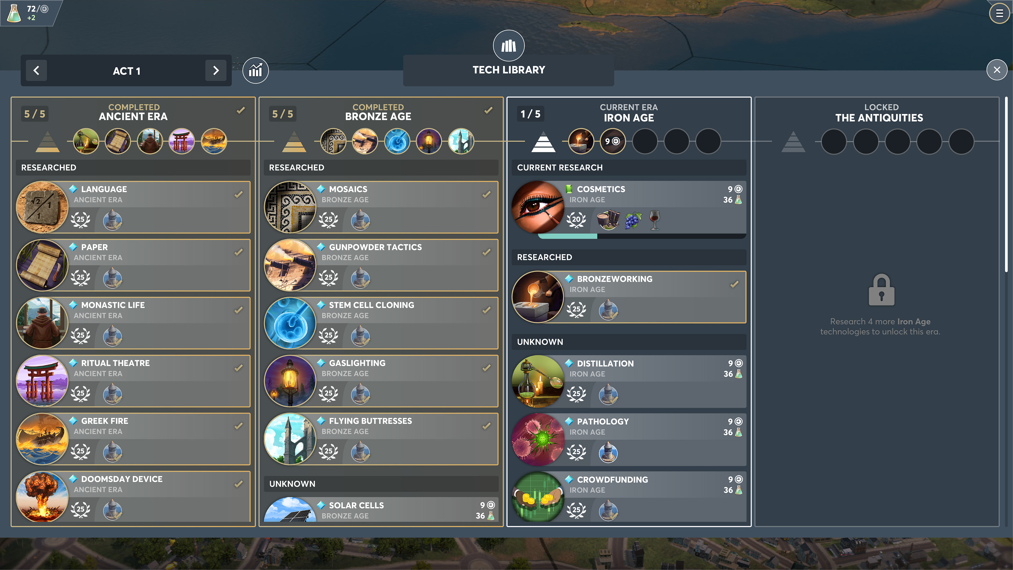Open the hamburger menu icon
Screen dimensions: 1013x570
999,13
